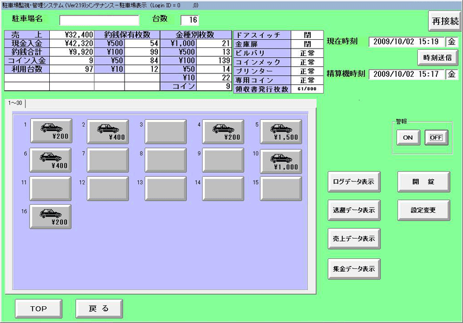The width and height of the screenshot is (463, 323).
Task: Click the 駐車場名 name input field
Action: [99, 21]
